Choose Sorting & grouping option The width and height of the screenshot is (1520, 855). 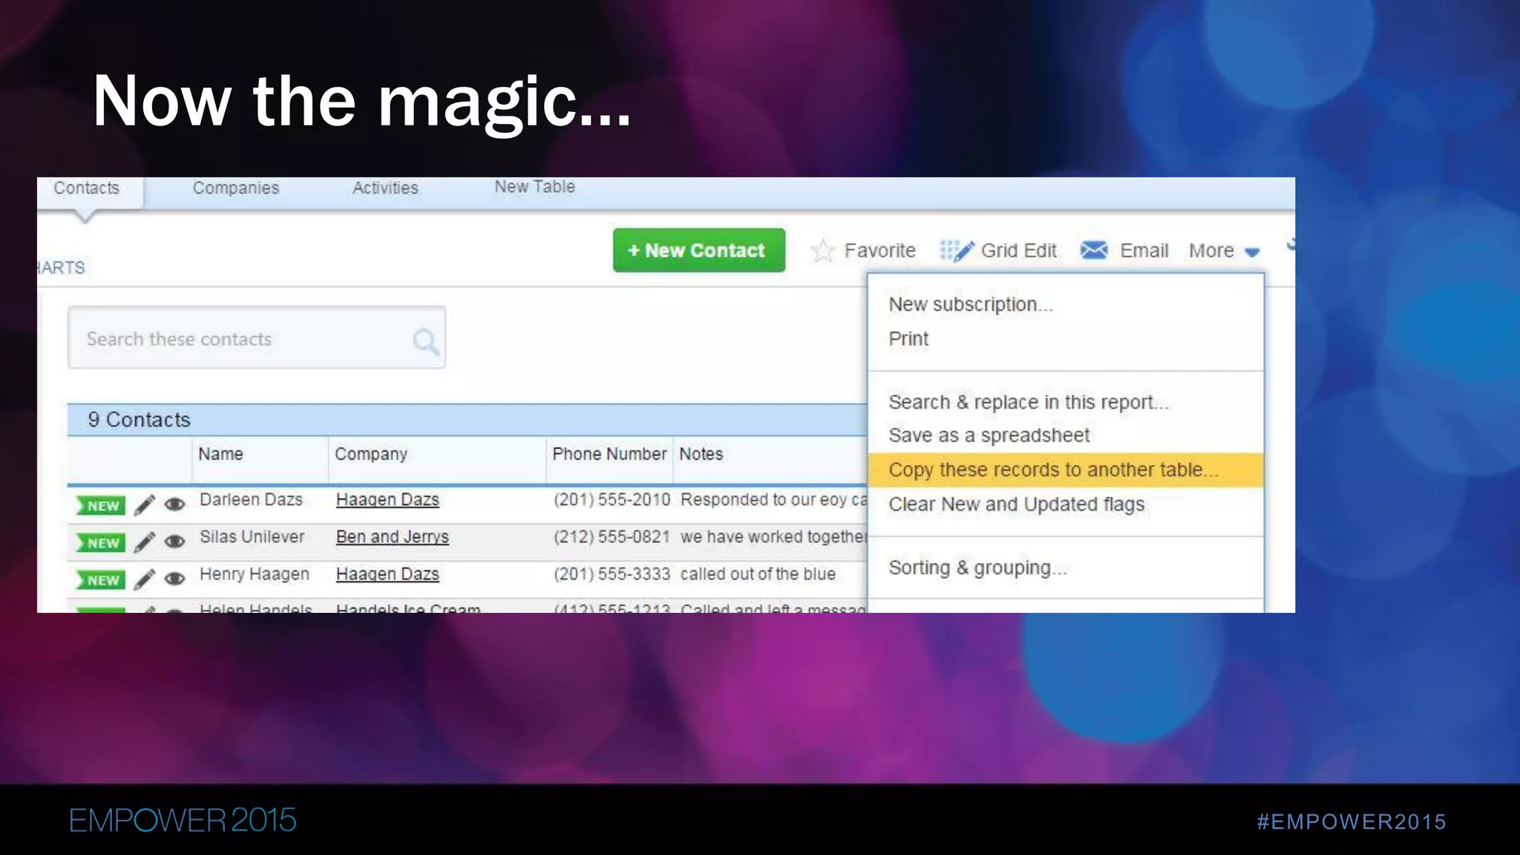coord(977,568)
